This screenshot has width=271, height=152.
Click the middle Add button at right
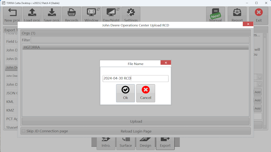click(x=257, y=100)
